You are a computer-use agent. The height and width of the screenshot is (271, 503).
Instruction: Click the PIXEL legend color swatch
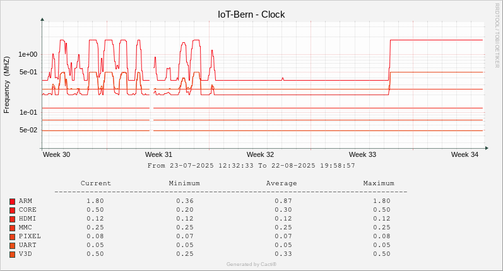[12, 237]
